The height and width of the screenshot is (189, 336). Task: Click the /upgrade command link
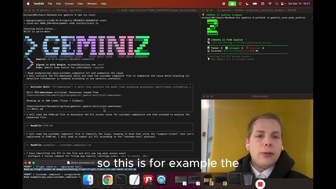pyautogui.click(x=98, y=67)
